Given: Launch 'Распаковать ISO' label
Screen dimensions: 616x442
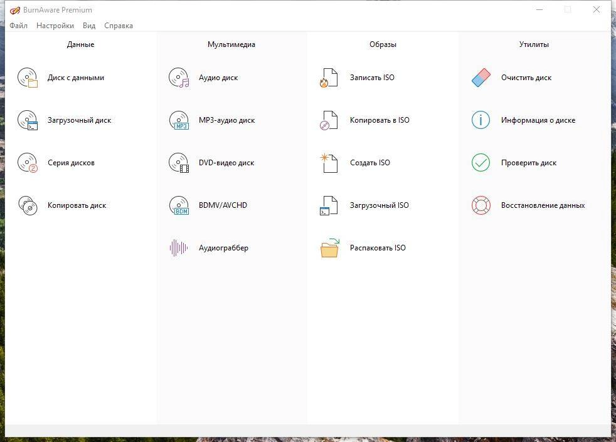Looking at the screenshot, I should [x=378, y=248].
